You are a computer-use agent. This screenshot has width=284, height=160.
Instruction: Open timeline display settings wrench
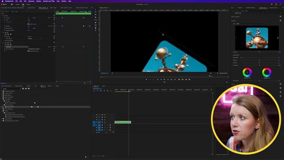pos(107,91)
